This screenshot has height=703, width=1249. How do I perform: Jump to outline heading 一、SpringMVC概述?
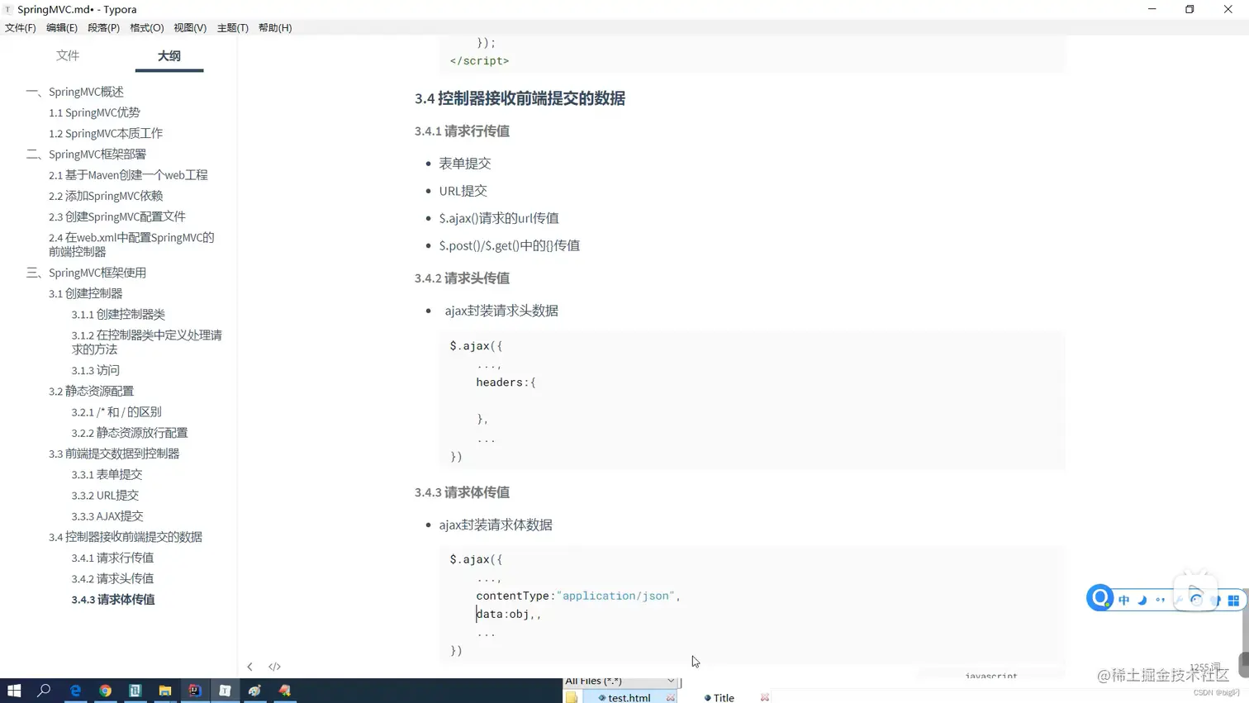pos(75,92)
